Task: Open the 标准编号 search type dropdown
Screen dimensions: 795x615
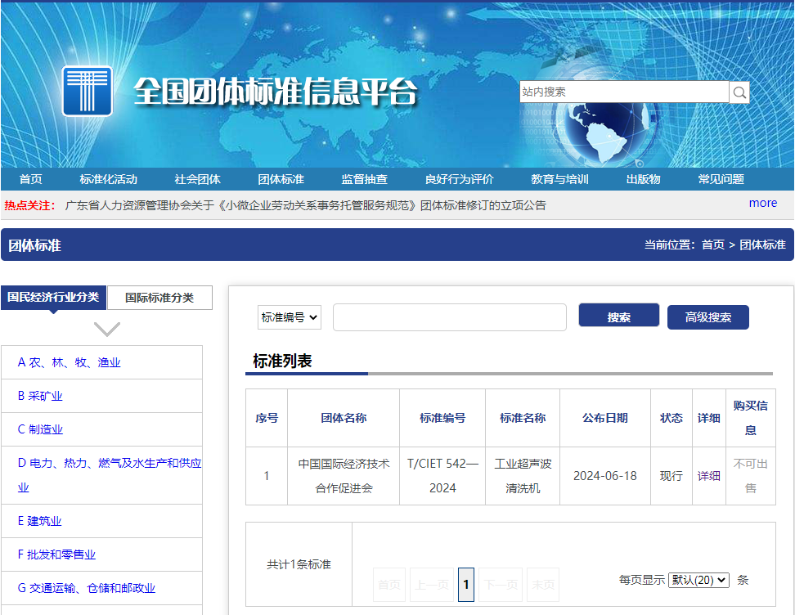Action: click(x=289, y=317)
